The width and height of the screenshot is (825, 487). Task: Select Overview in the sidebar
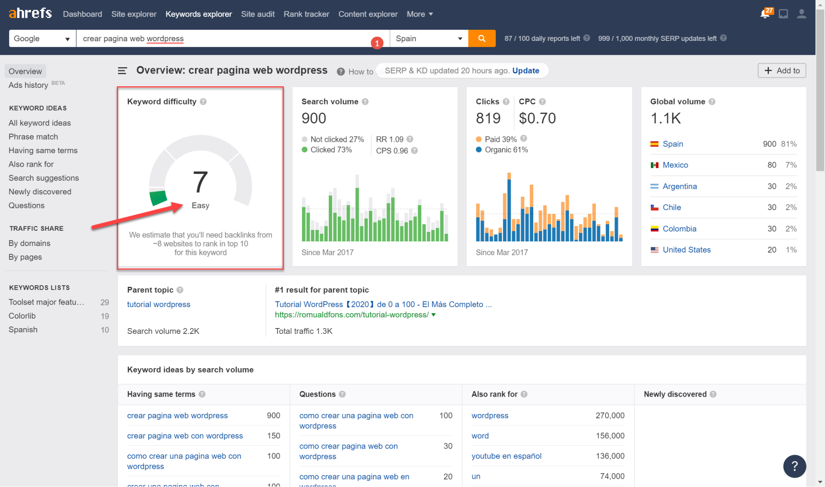[25, 71]
